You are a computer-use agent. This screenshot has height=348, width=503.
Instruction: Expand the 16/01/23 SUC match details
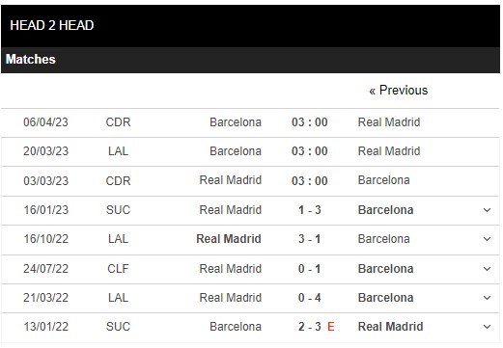[487, 210]
